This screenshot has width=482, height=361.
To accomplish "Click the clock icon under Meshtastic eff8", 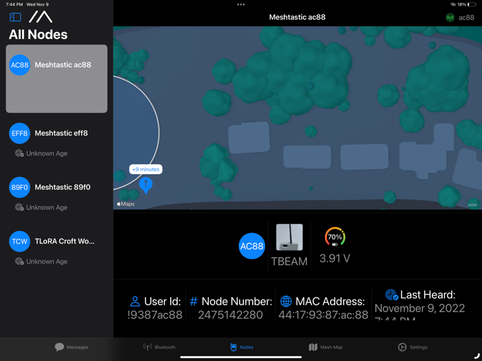I will pos(19,153).
